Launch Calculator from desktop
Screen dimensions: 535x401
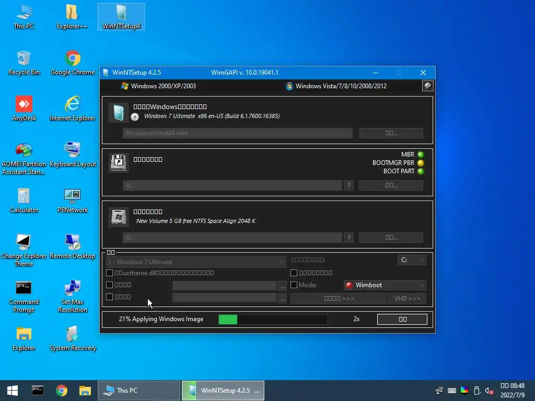click(24, 201)
